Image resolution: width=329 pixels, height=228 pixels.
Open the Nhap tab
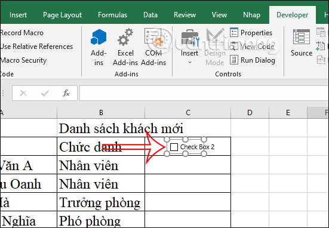pyautogui.click(x=251, y=15)
